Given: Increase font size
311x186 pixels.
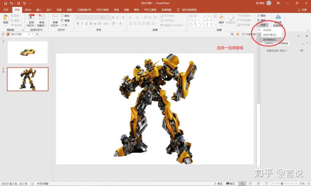Looking at the screenshot, I should coord(113,17).
